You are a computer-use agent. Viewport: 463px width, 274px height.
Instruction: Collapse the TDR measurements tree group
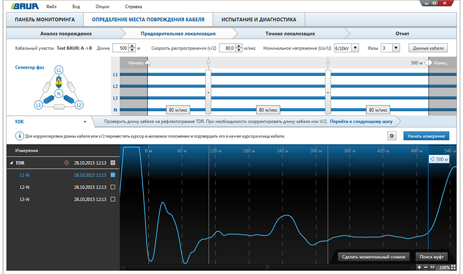click(12, 163)
